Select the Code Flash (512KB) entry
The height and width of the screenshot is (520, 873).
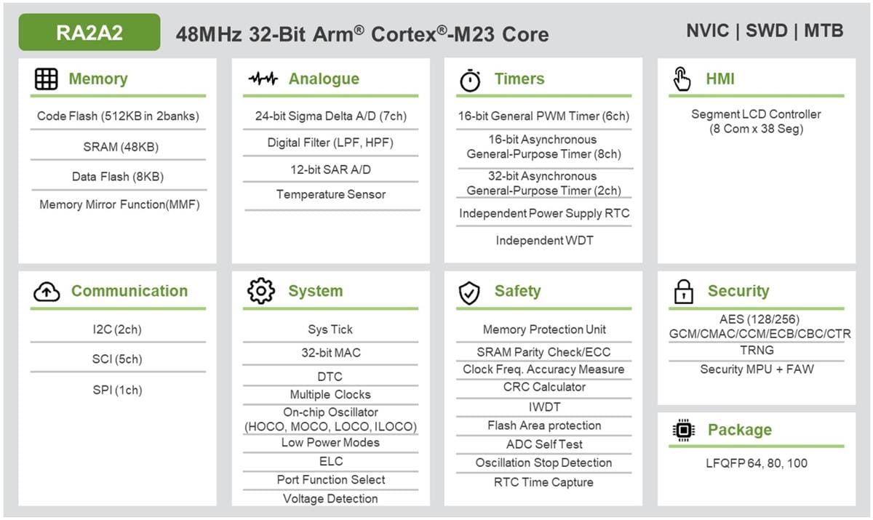pyautogui.click(x=118, y=116)
